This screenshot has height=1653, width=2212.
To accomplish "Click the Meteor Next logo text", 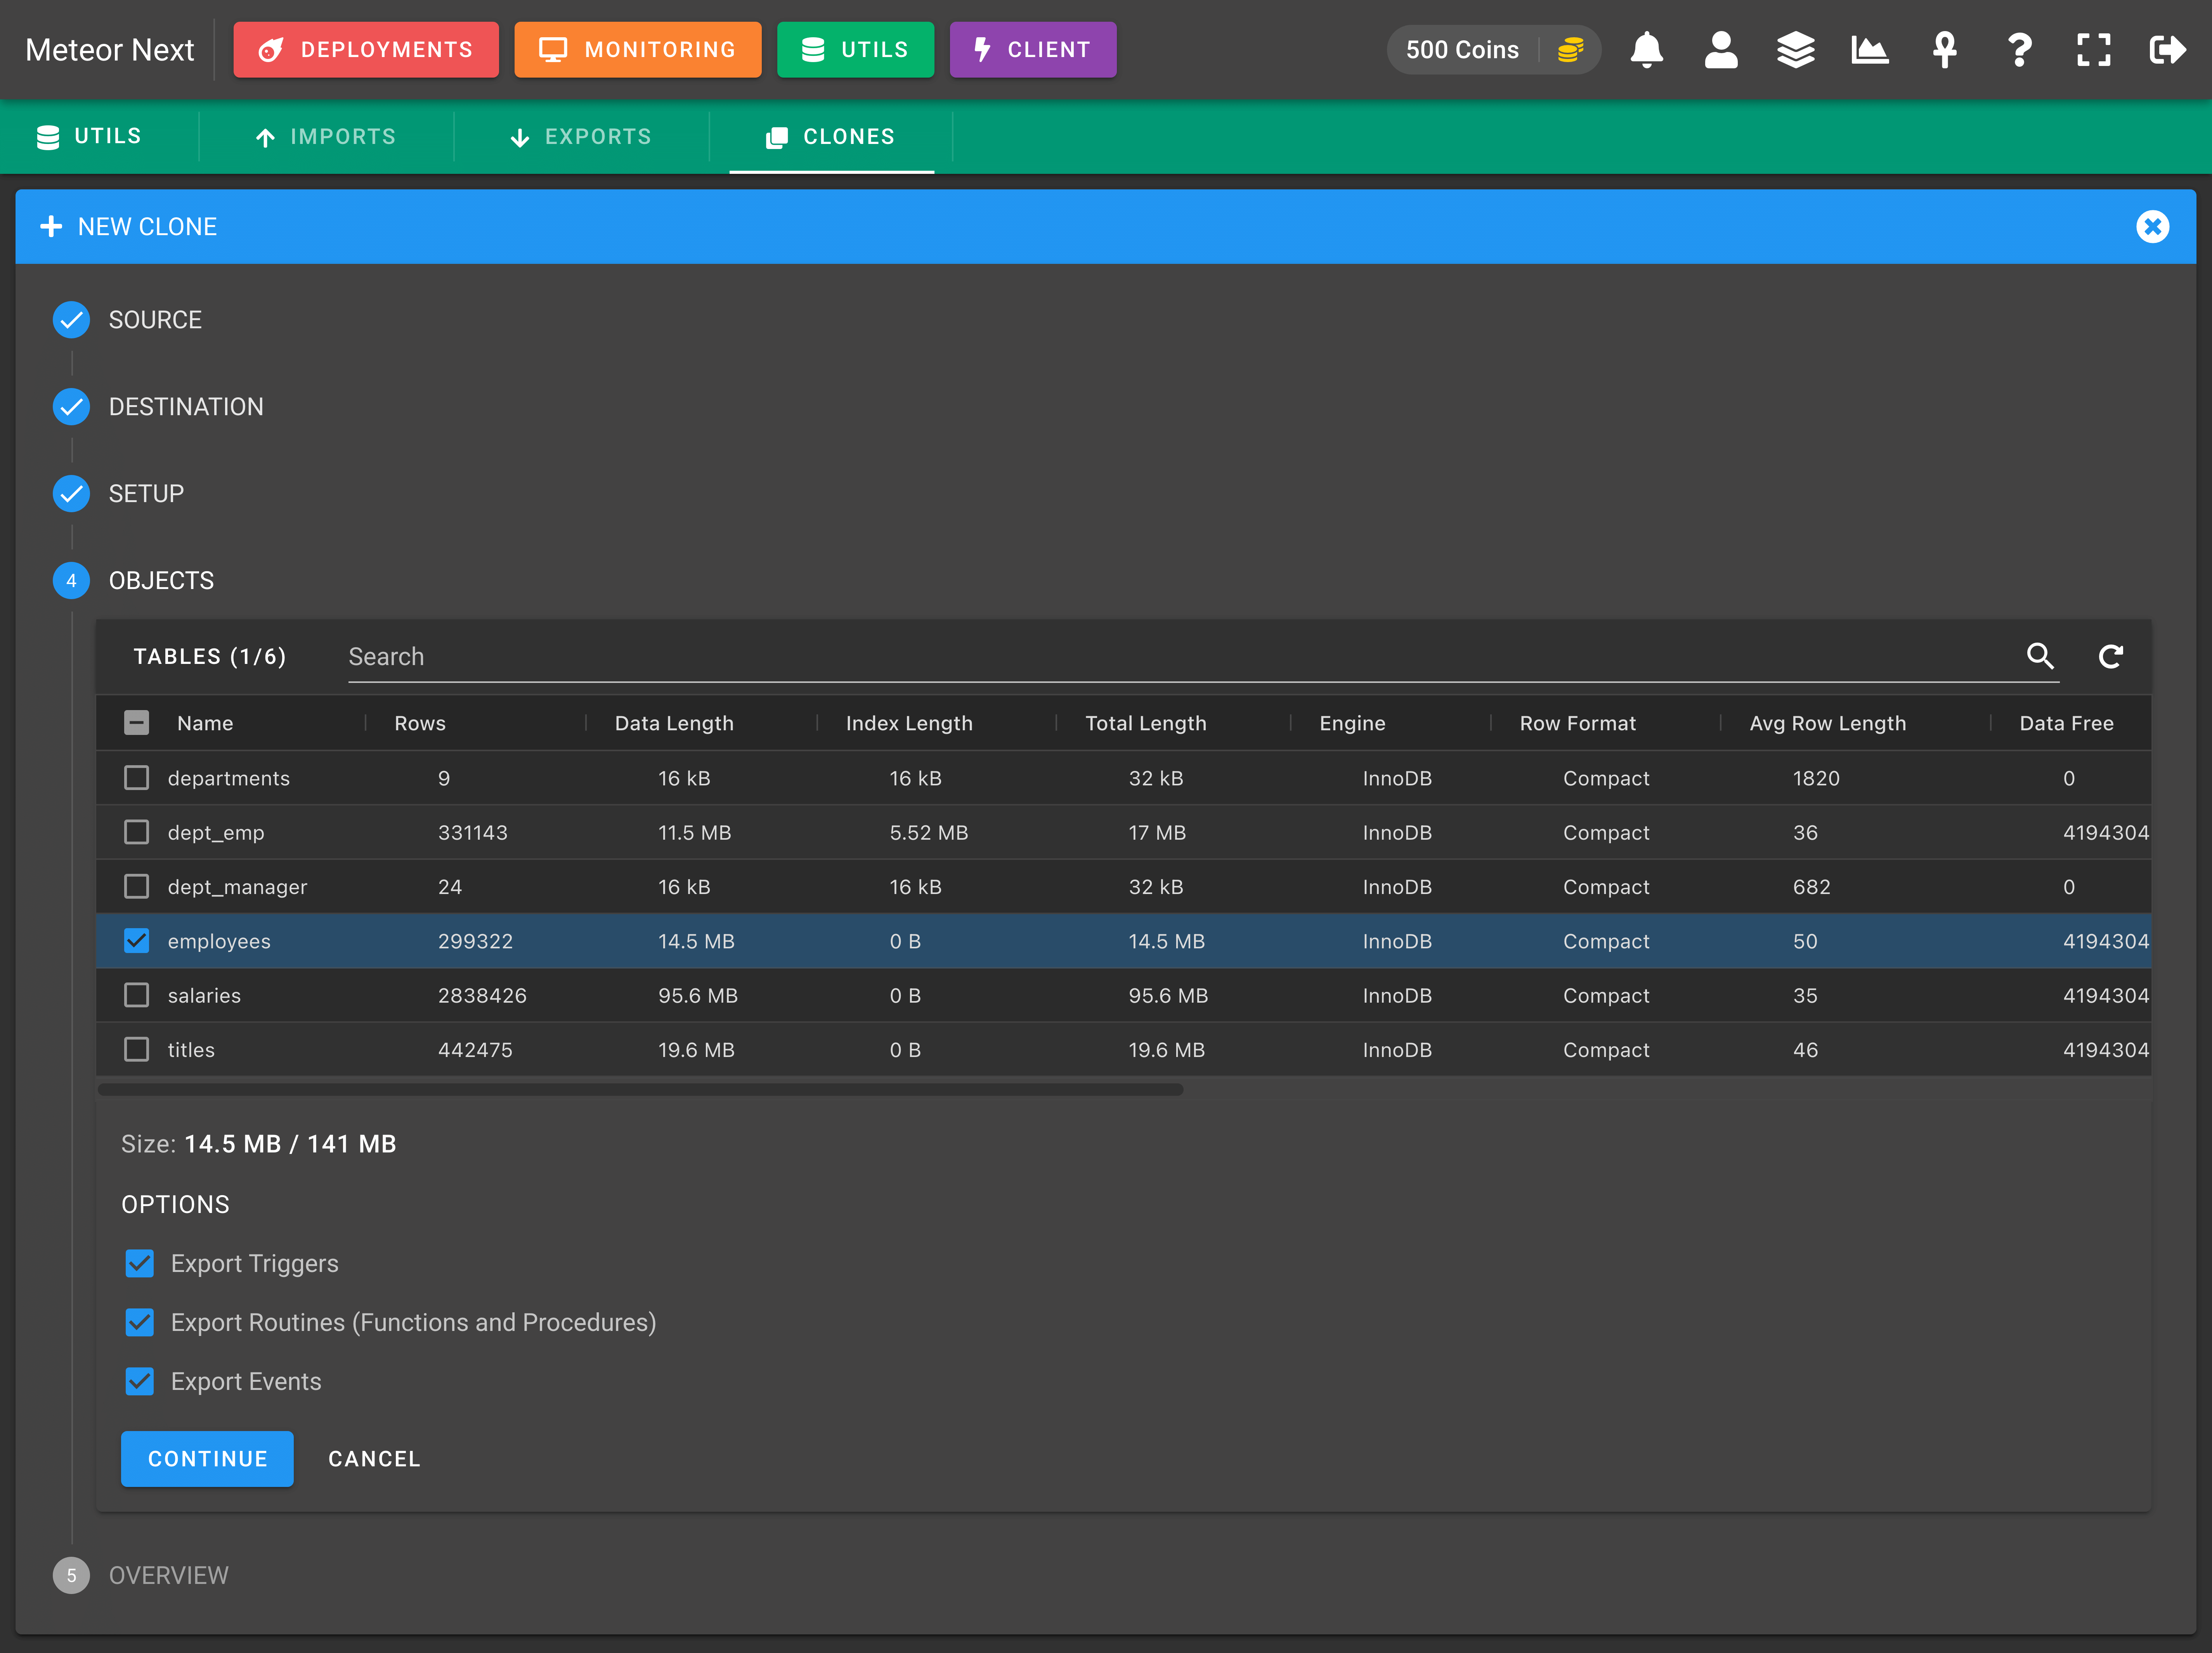I will (x=110, y=50).
